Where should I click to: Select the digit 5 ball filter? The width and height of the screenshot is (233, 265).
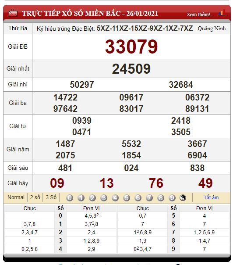click(x=127, y=197)
